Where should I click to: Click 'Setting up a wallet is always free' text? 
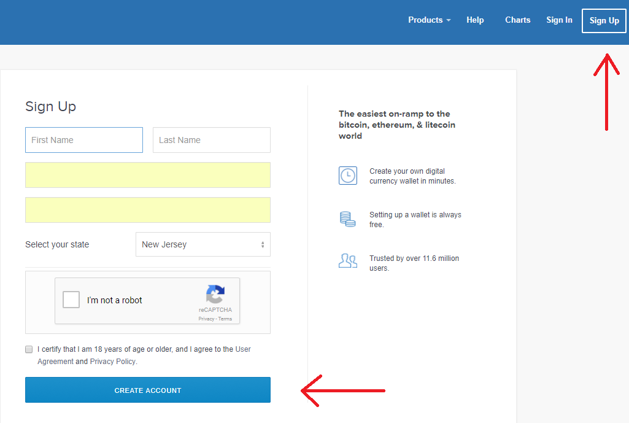[415, 220]
